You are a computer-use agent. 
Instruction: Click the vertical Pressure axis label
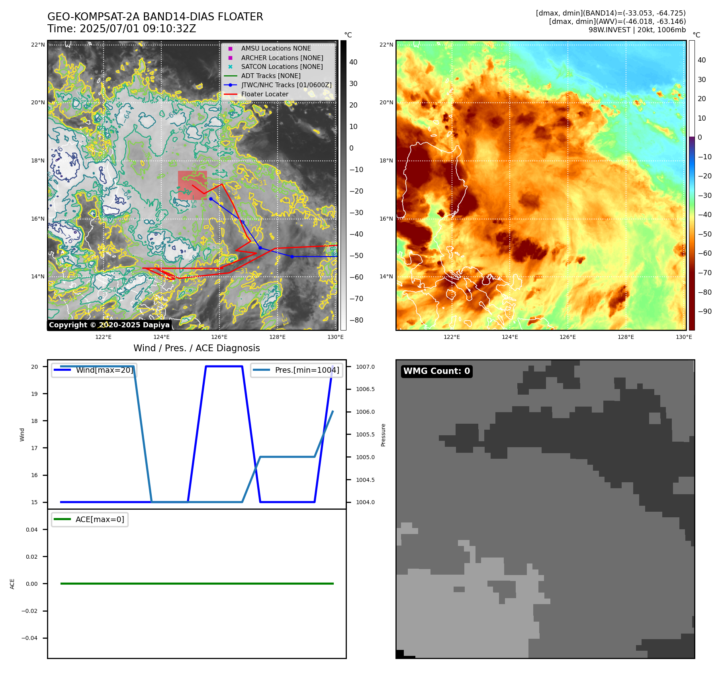tap(384, 435)
